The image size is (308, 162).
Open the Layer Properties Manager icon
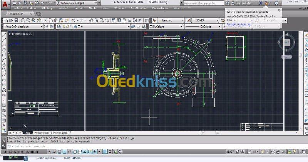59,26
